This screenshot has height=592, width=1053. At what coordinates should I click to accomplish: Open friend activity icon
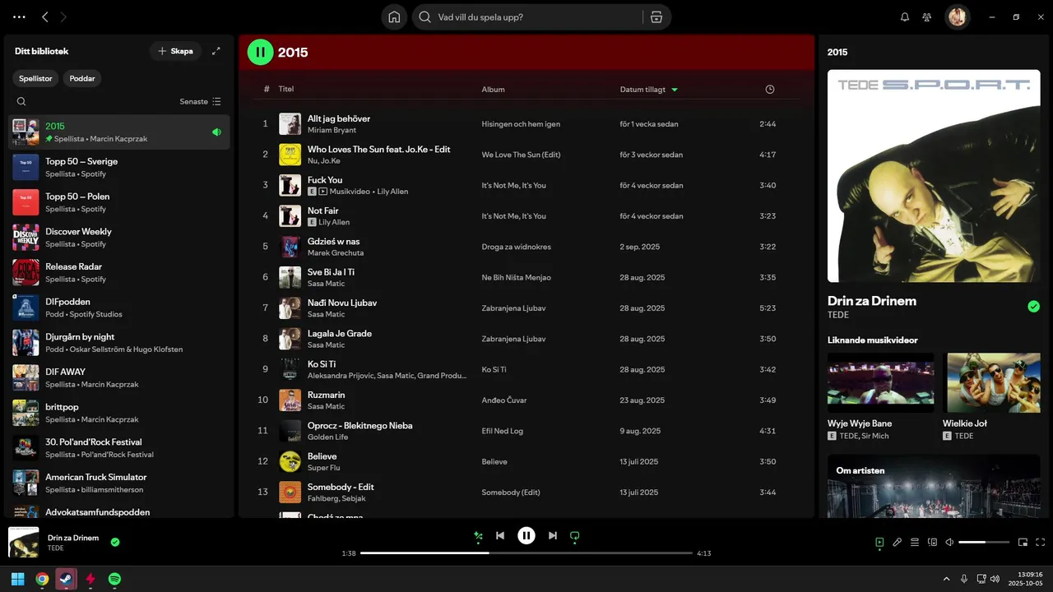[x=927, y=16]
